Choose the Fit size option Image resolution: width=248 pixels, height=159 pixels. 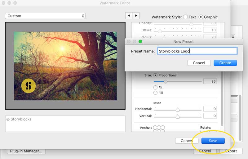(x=156, y=87)
